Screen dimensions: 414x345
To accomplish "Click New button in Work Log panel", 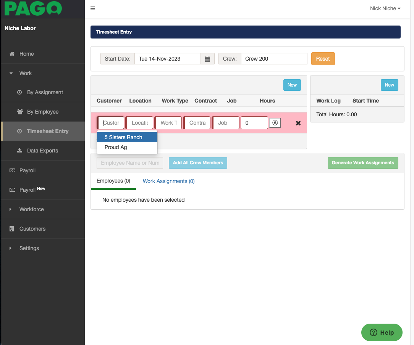I will [389, 85].
